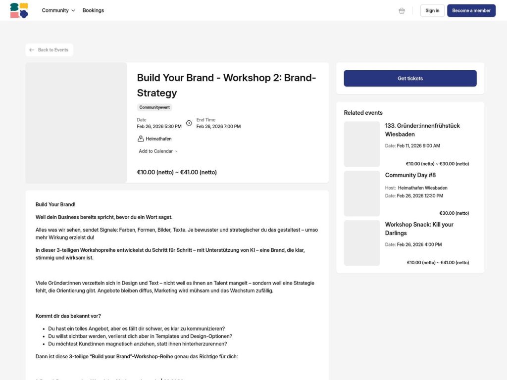Screen dimensions: 507x380
Task: Open the Bookings page
Action: [93, 10]
